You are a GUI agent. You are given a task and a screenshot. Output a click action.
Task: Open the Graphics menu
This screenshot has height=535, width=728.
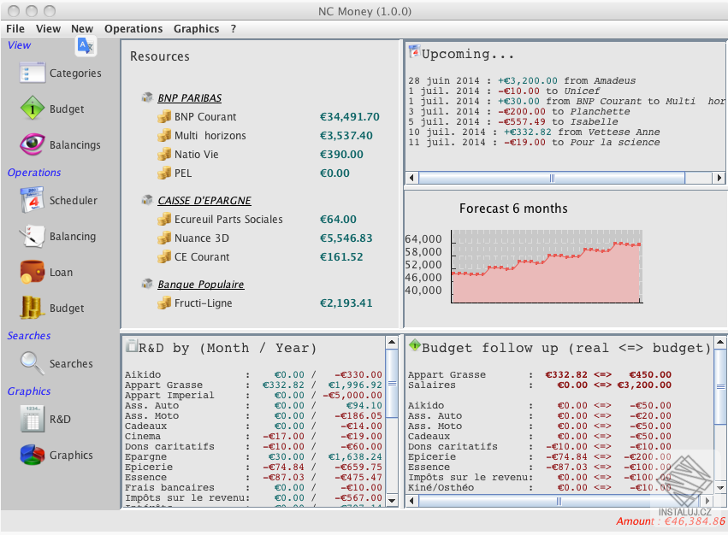pyautogui.click(x=197, y=29)
